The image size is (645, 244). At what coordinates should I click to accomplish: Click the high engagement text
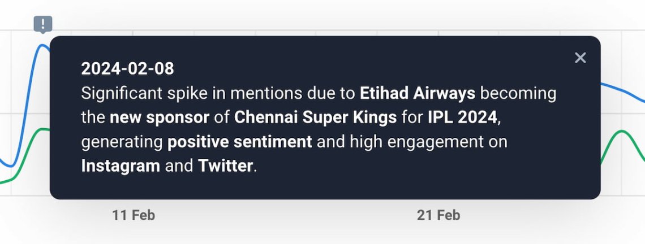click(416, 142)
